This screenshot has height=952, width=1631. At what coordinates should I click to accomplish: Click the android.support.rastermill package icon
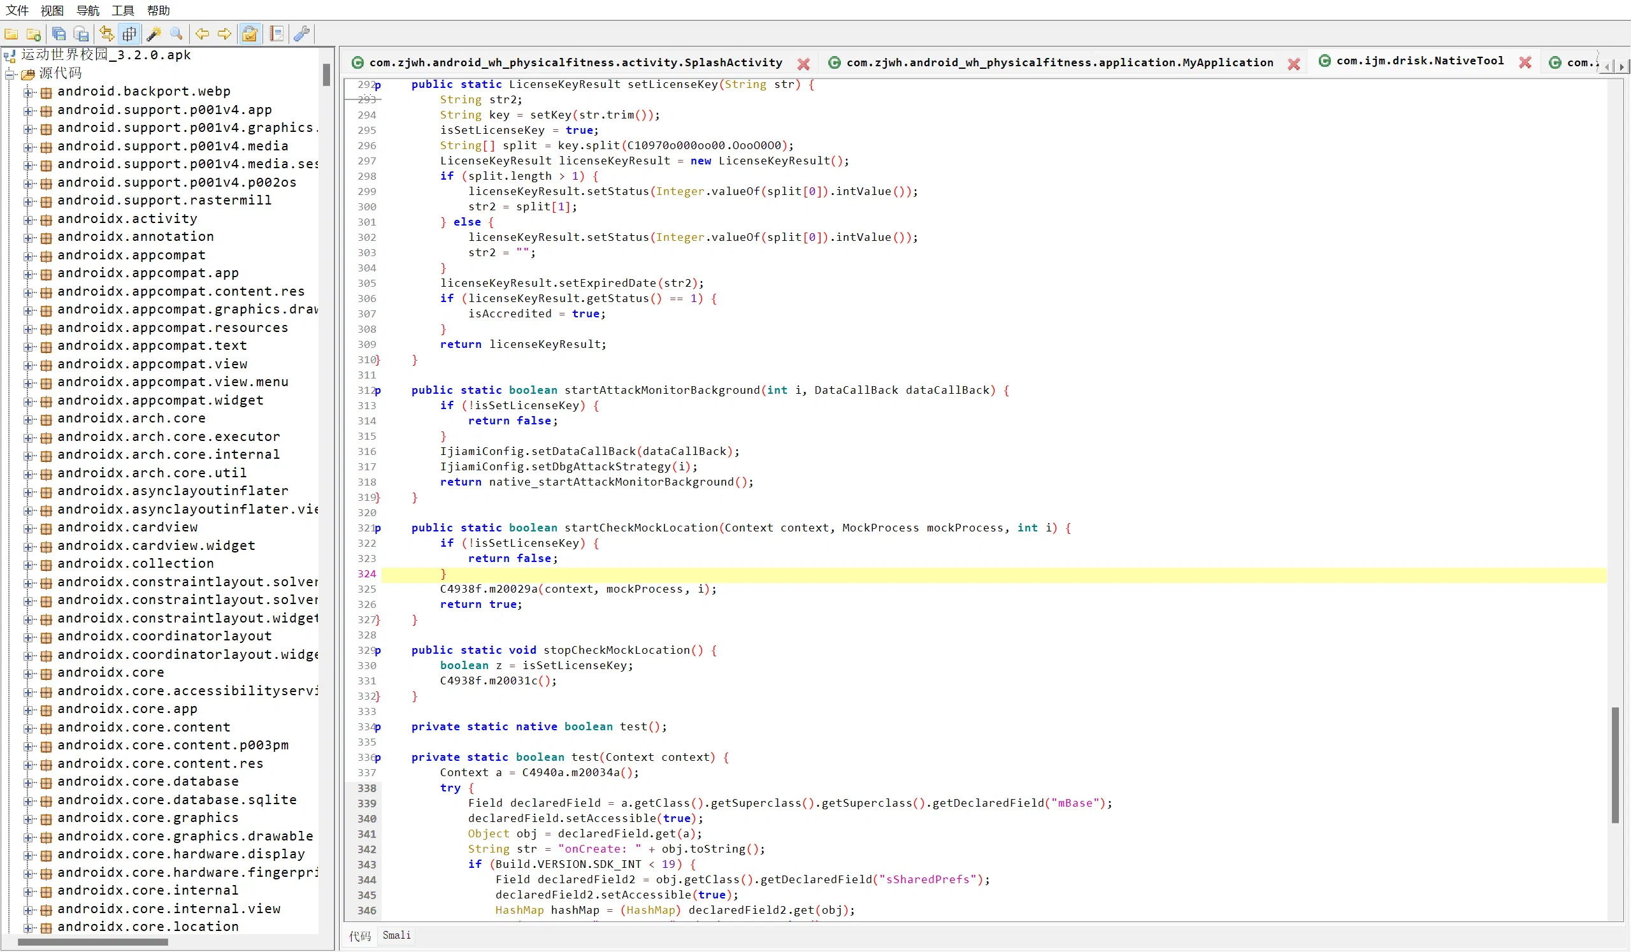(x=46, y=201)
